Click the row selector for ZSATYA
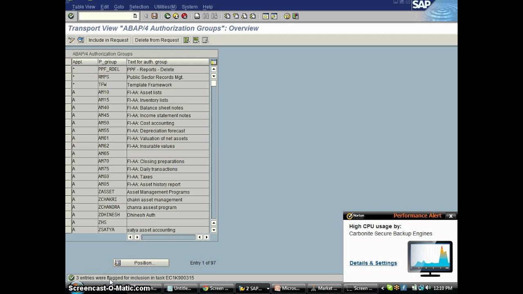This screenshot has height=294, width=523. pos(68,230)
